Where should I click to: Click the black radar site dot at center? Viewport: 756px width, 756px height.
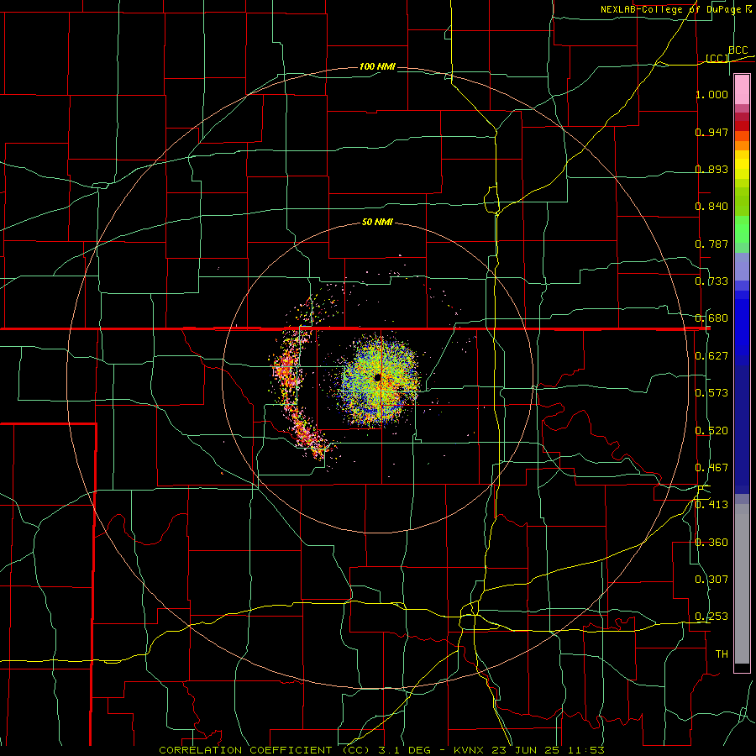point(377,377)
